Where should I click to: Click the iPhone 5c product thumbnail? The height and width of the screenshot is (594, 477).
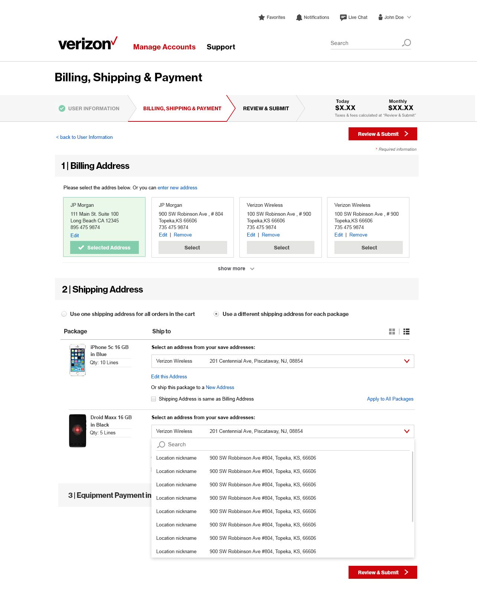(x=78, y=360)
